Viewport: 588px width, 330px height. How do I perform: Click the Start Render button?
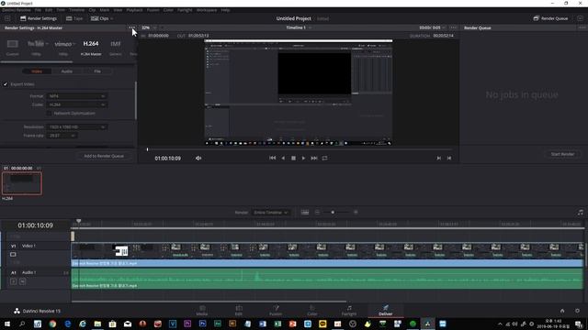[562, 154]
